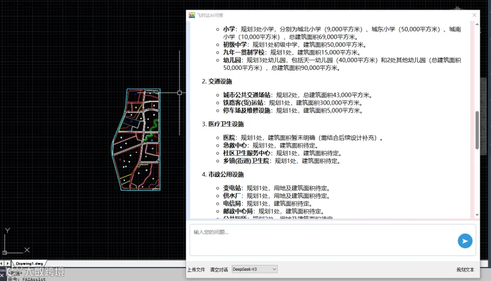Viewport: 491px width, 281px height.
Task: Open the DeepSeek-V3 model dropdown
Action: [x=255, y=269]
